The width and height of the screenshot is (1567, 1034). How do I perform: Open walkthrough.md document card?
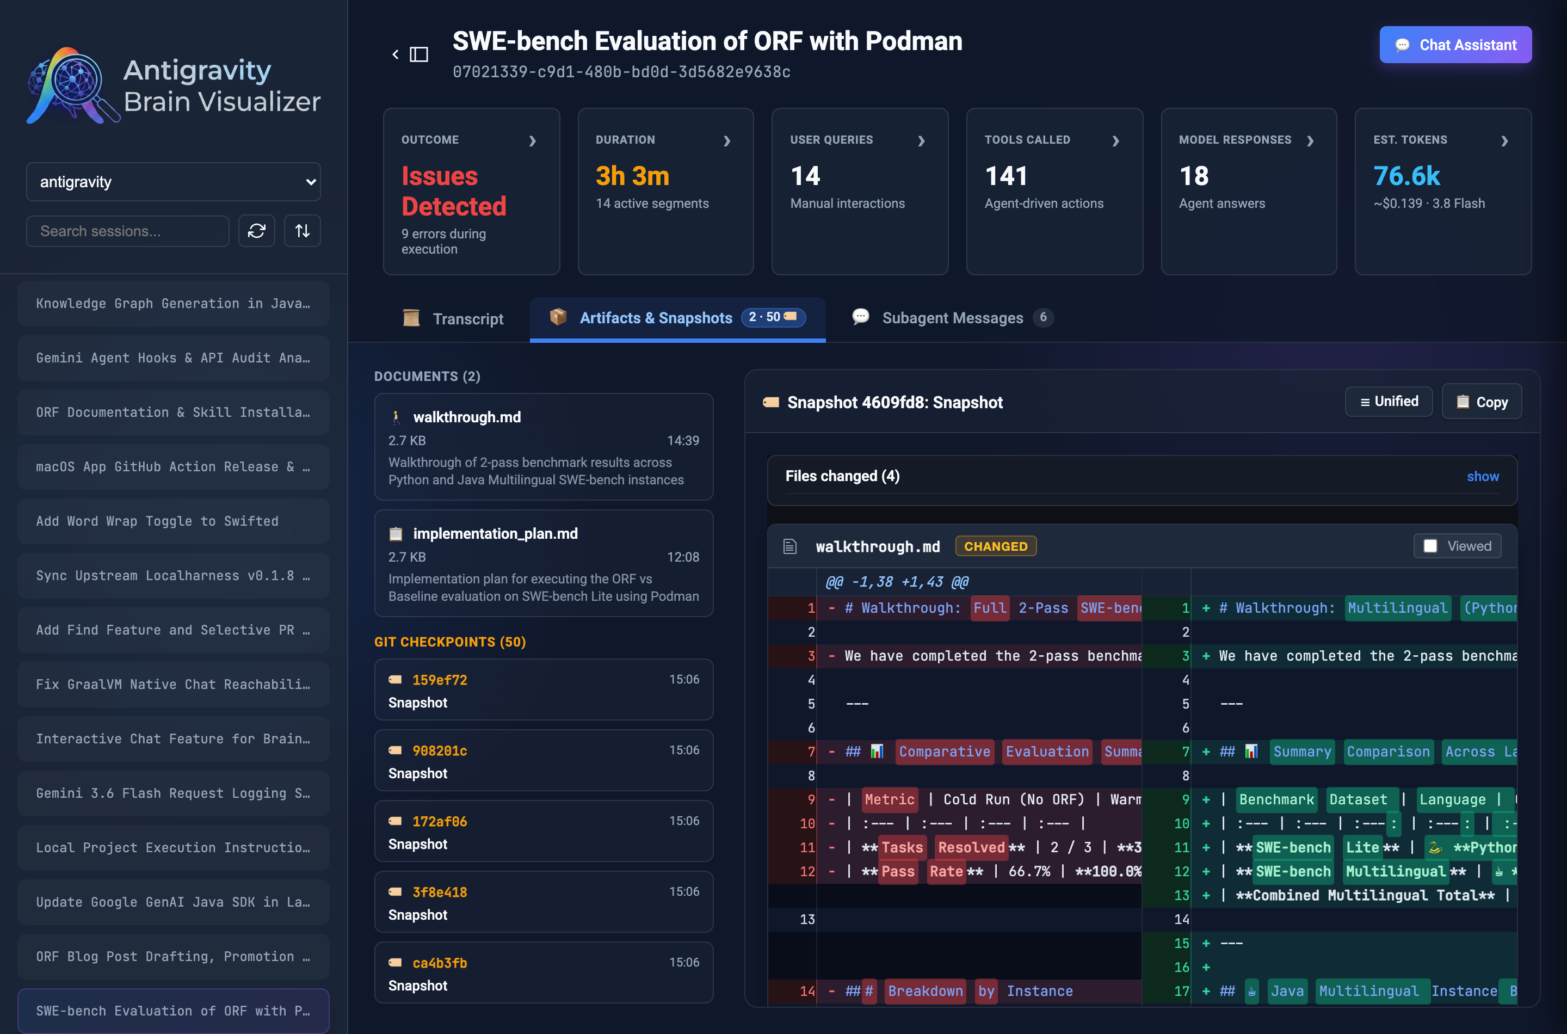tap(544, 447)
